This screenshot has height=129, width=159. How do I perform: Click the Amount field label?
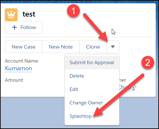click(14, 80)
